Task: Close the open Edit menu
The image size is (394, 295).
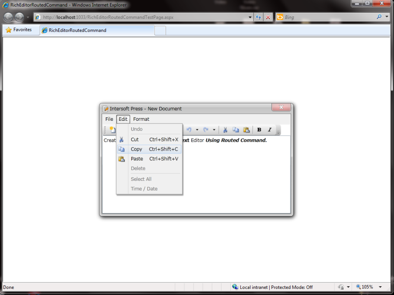Action: tap(123, 119)
